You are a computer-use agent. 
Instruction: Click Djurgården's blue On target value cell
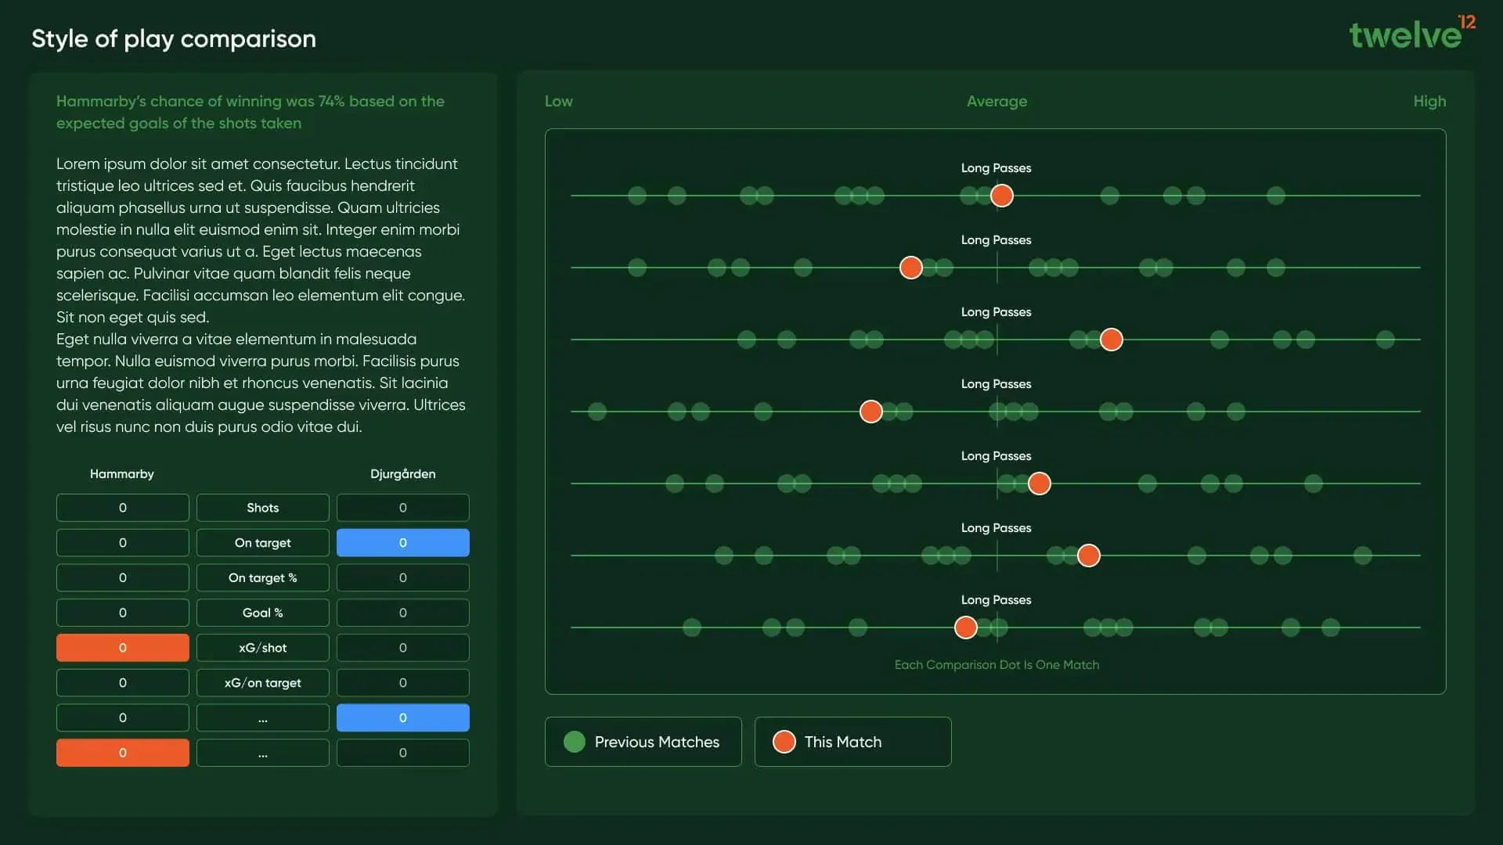click(x=402, y=543)
